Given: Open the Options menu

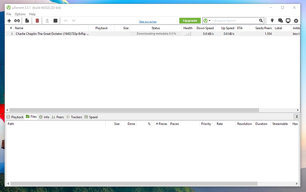Looking at the screenshot, I should pos(20,14).
